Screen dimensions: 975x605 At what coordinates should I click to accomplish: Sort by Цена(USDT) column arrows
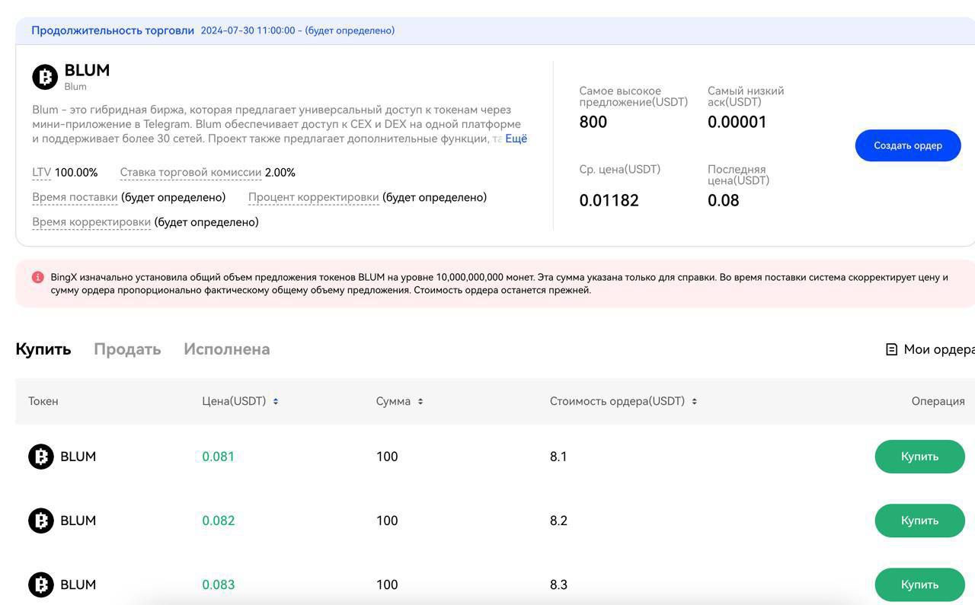coord(276,401)
